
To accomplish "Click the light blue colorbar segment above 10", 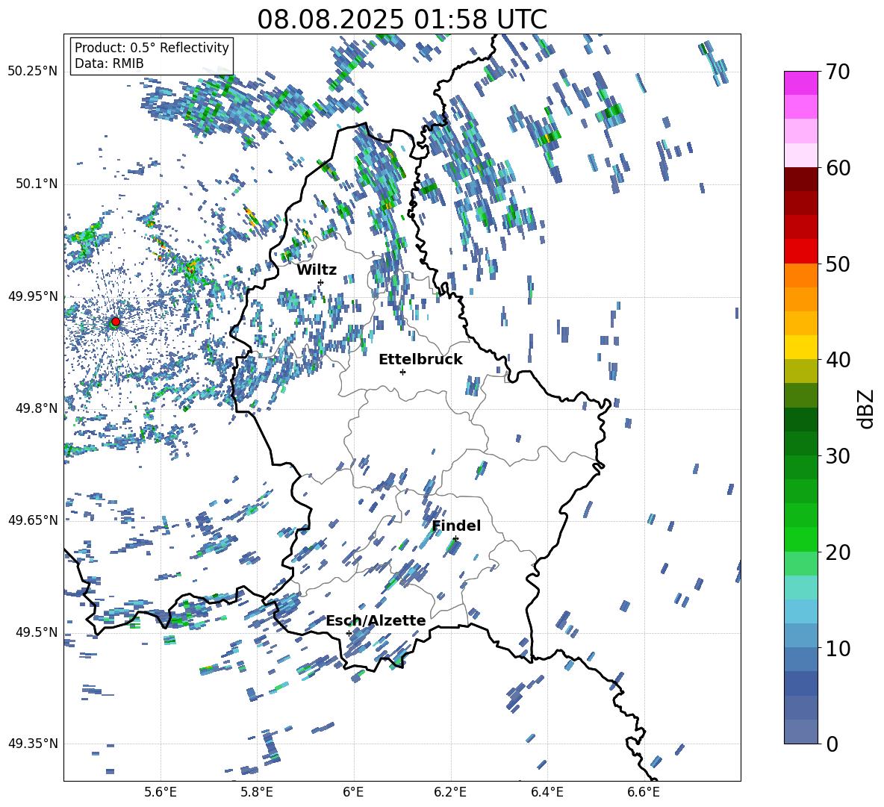I will pyautogui.click(x=800, y=611).
